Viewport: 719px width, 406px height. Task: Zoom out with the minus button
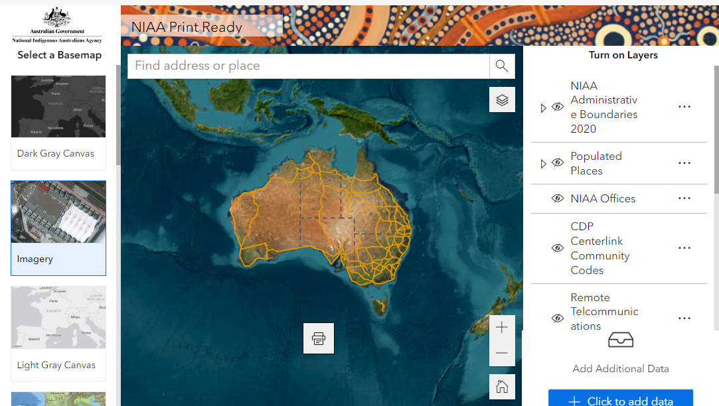[x=502, y=354]
